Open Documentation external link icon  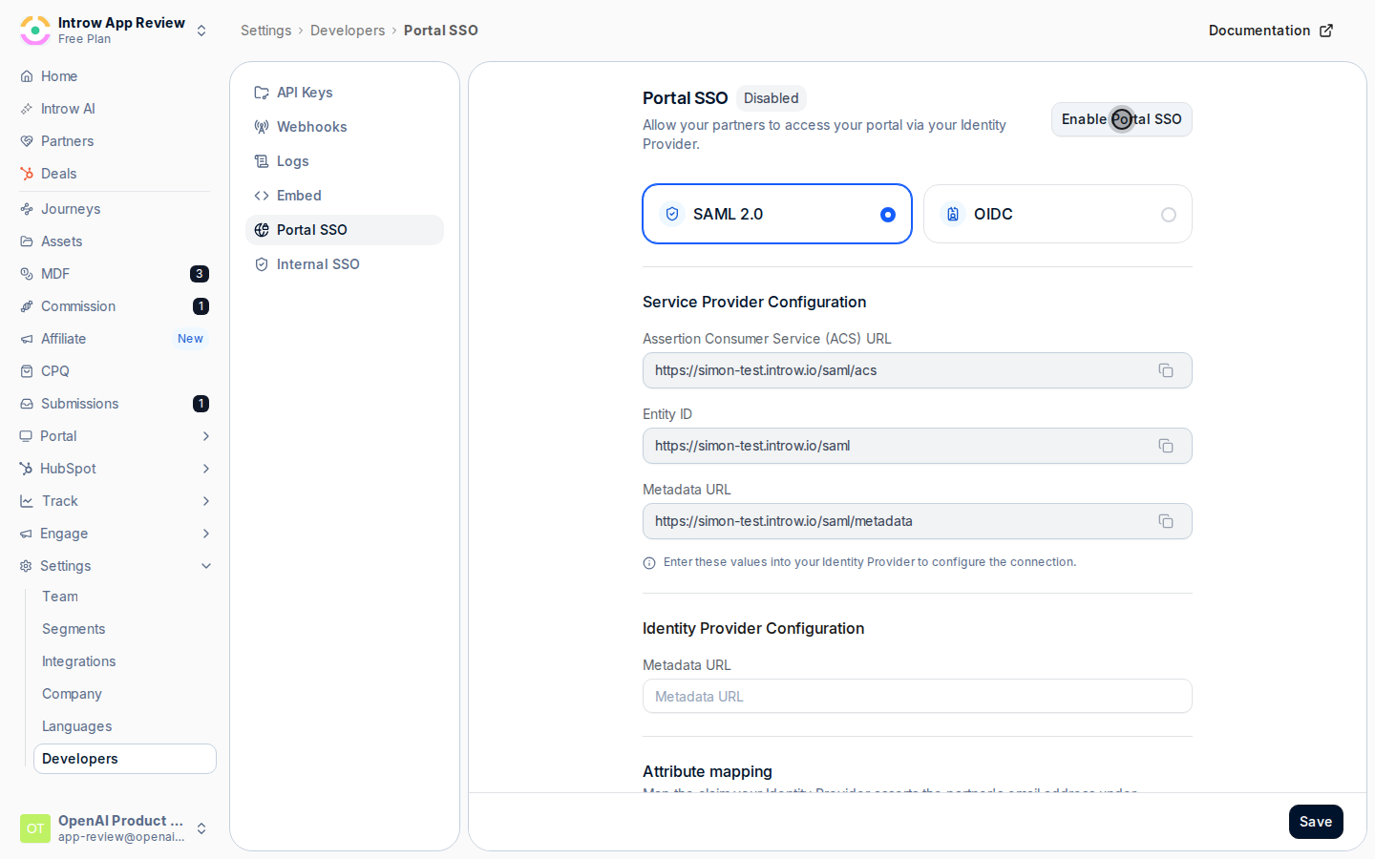(x=1326, y=31)
